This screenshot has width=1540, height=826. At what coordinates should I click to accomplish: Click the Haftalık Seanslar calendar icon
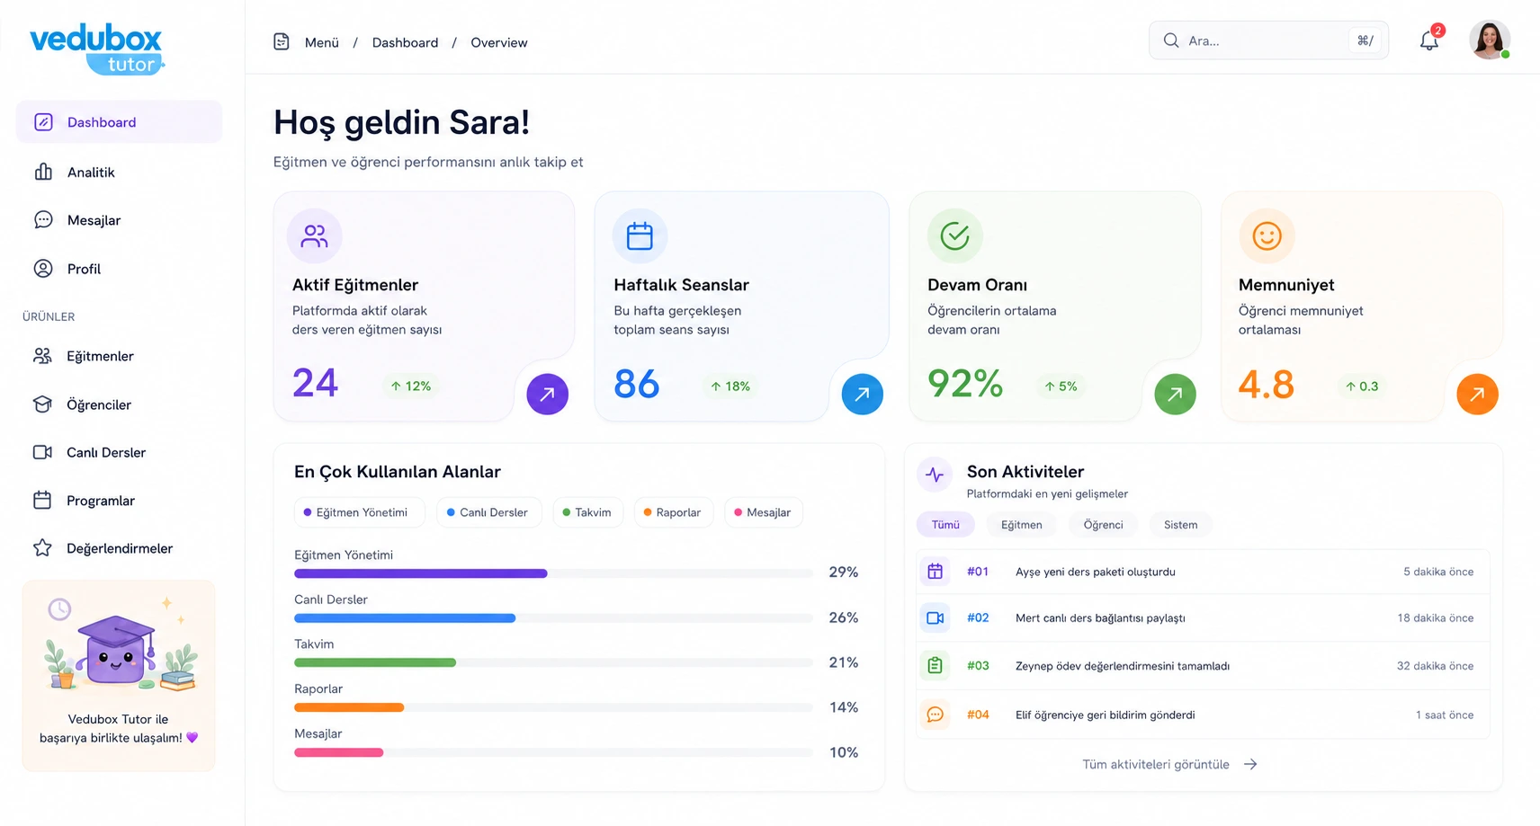[x=640, y=236]
